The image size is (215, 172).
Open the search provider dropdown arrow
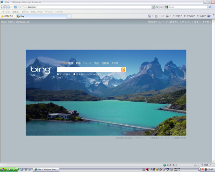coord(213,7)
